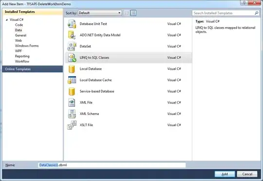Select the Local Database Cache label
The image size is (263, 181).
[95, 80]
